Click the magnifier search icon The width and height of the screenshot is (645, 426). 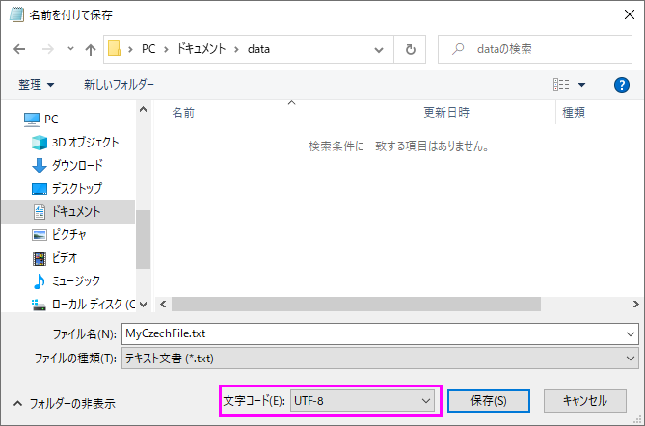[458, 49]
